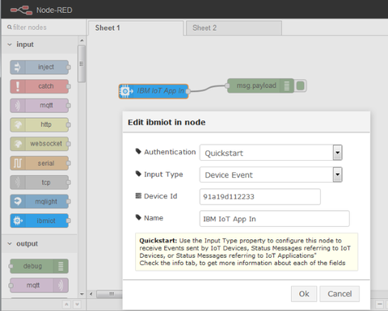This screenshot has width=388, height=311.
Task: Select the http input node
Action: click(40, 124)
